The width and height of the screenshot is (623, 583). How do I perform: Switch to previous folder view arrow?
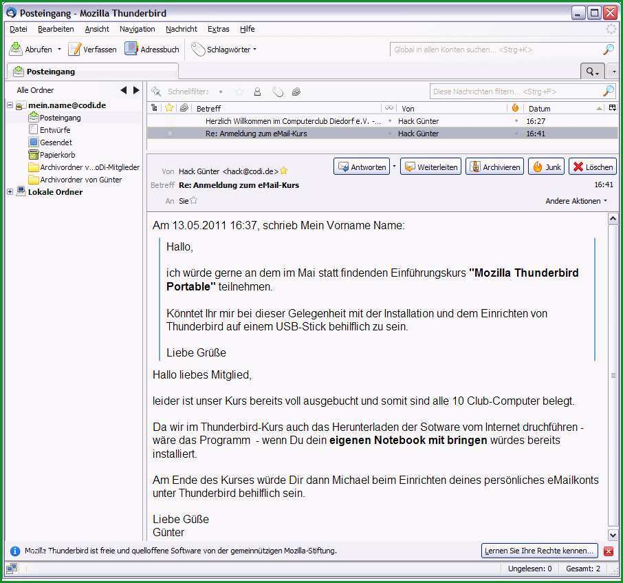pos(124,90)
